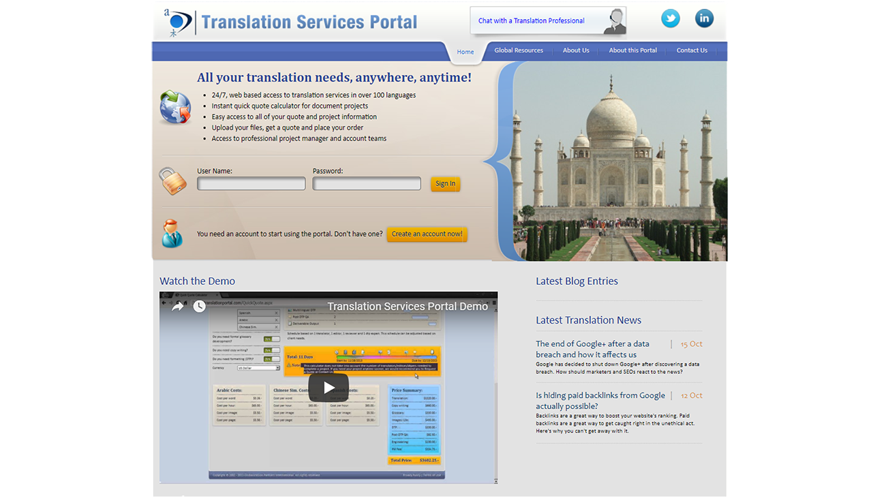Click the watch later clock icon

pos(199,307)
